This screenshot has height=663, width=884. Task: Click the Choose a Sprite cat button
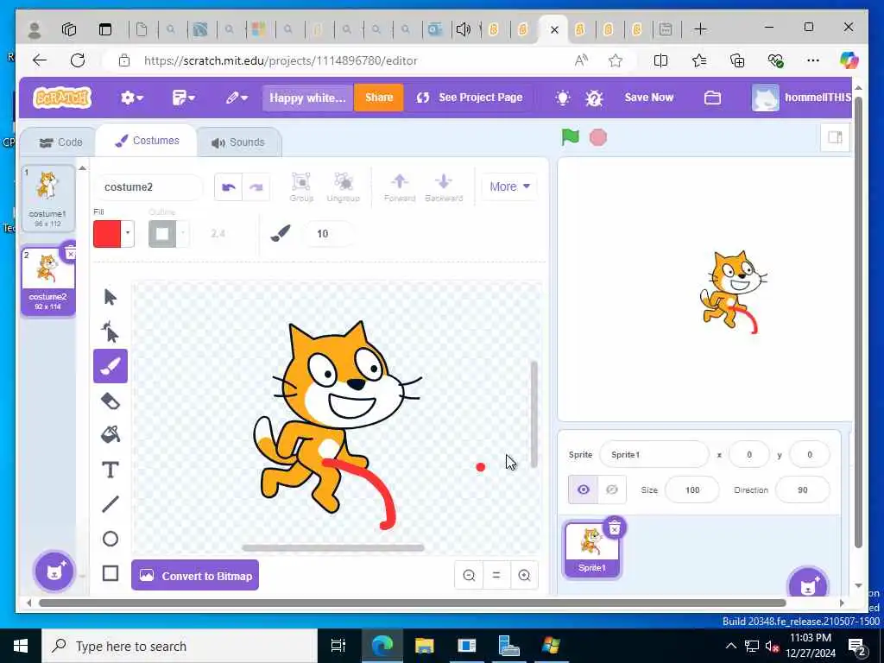point(807,584)
